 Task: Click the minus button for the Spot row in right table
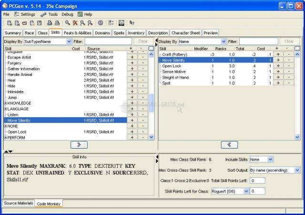(x=289, y=83)
